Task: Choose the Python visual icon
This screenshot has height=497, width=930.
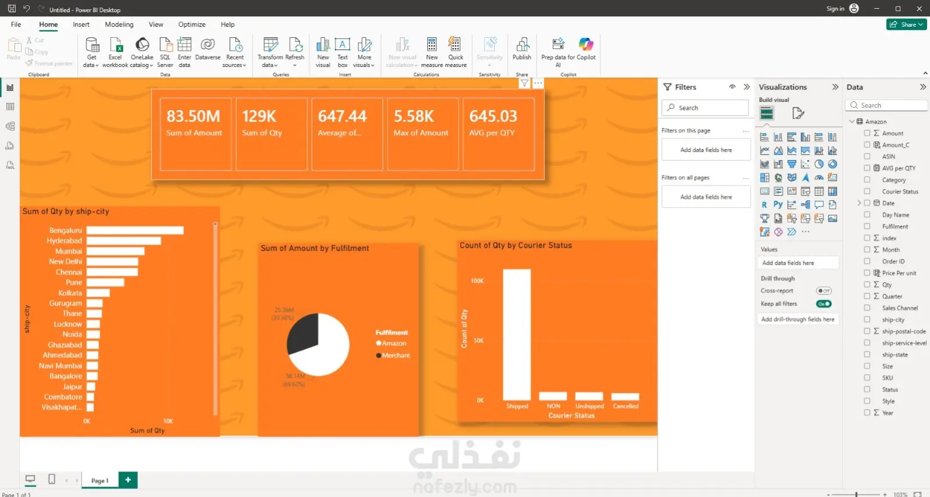Action: pyautogui.click(x=778, y=204)
